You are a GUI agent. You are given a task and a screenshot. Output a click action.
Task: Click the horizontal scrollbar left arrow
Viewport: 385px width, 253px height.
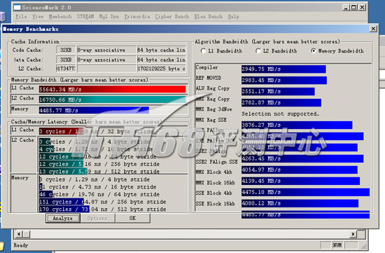pyautogui.click(x=19, y=234)
